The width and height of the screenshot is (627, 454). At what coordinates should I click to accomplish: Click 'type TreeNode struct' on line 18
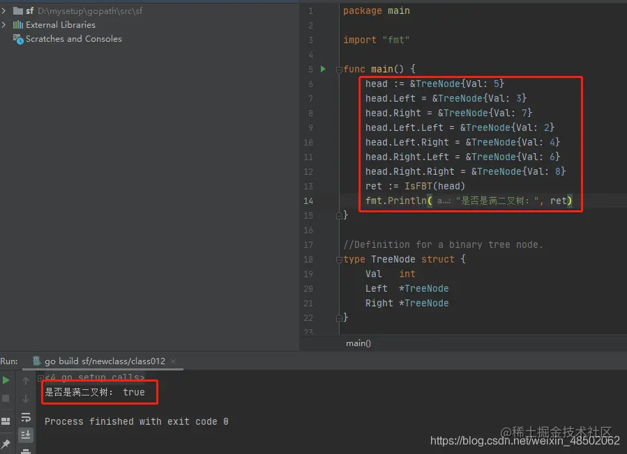(399, 260)
